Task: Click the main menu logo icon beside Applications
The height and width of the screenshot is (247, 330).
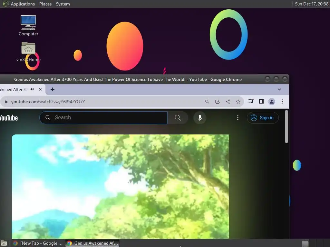Action: [x=5, y=4]
